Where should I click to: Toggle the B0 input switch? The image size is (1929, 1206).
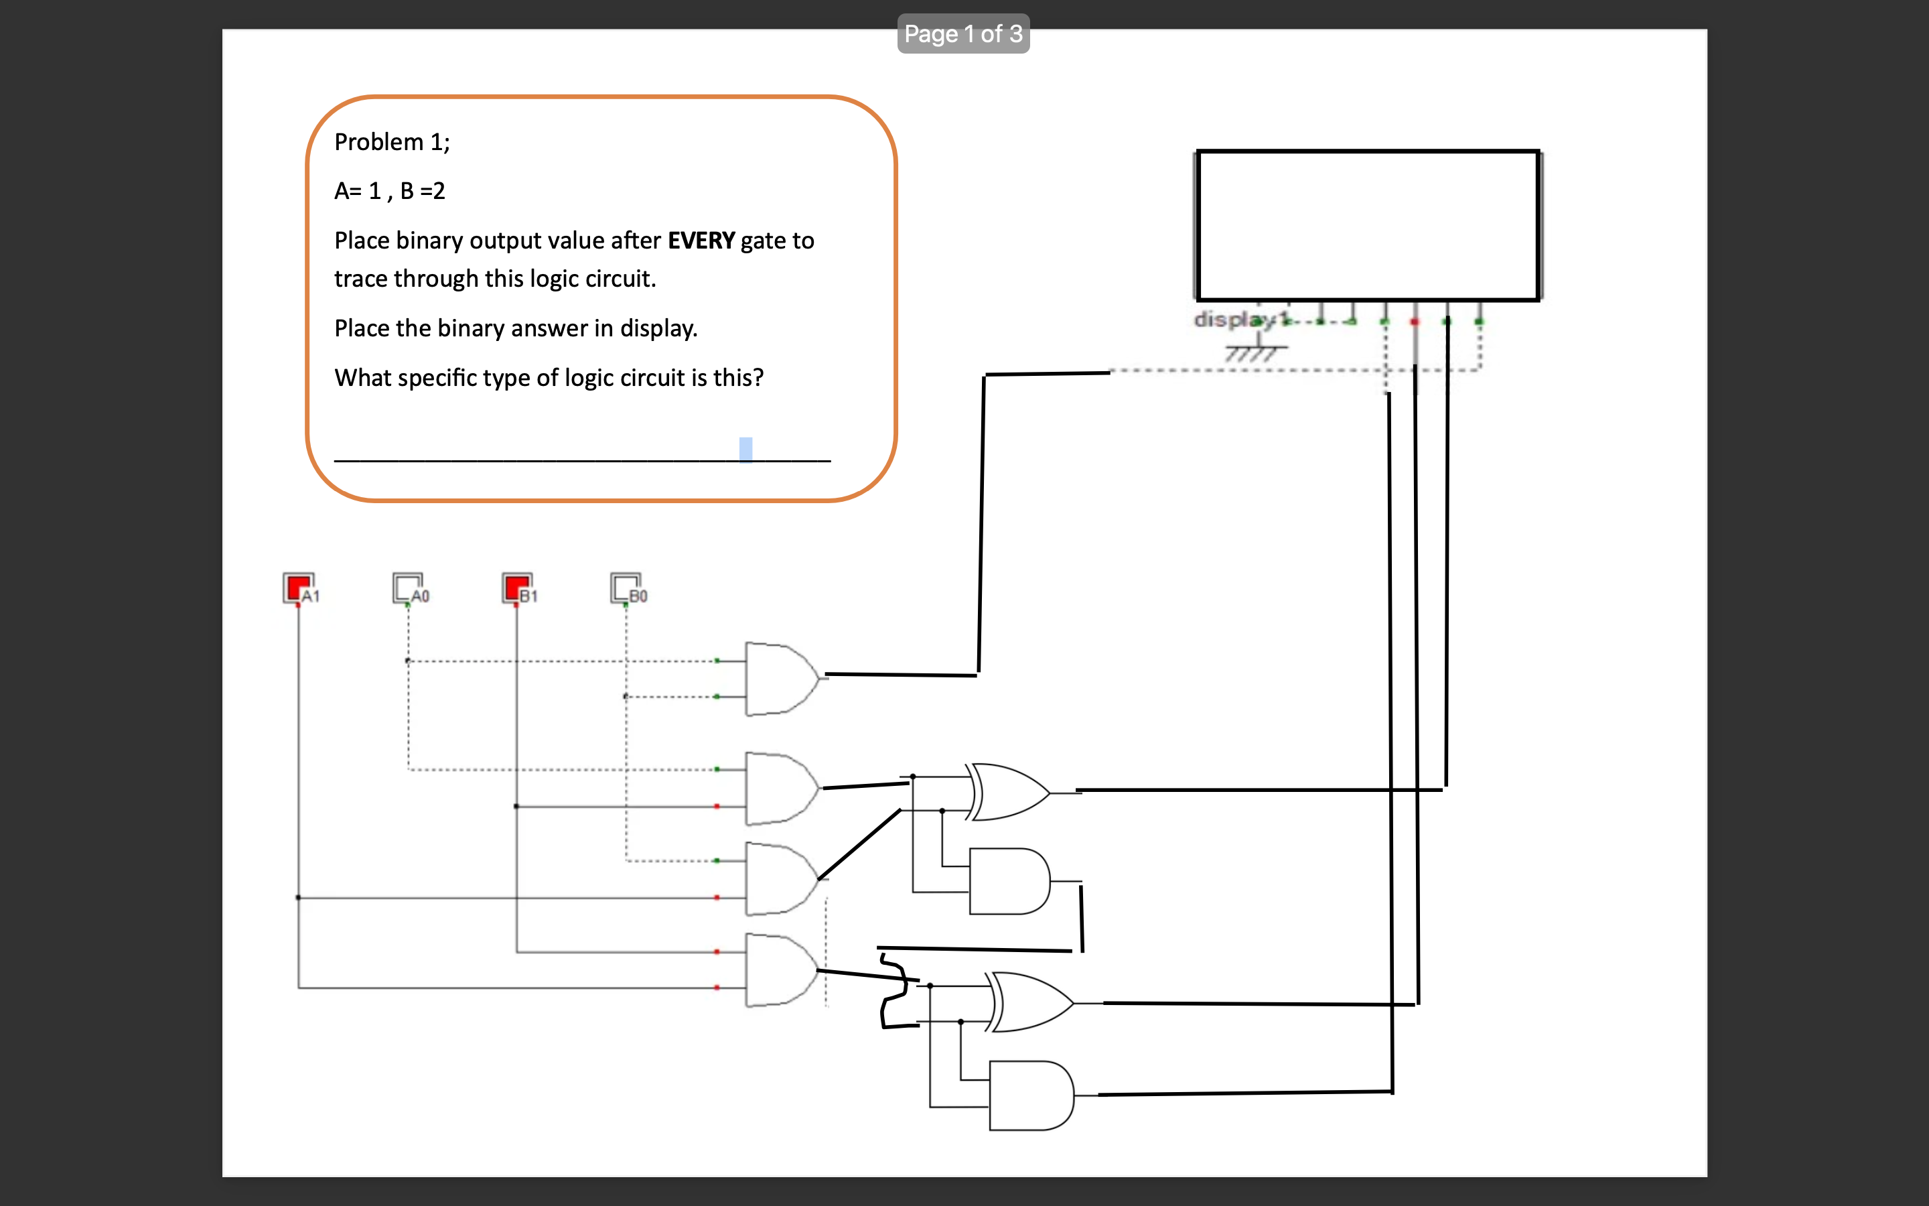click(x=622, y=586)
